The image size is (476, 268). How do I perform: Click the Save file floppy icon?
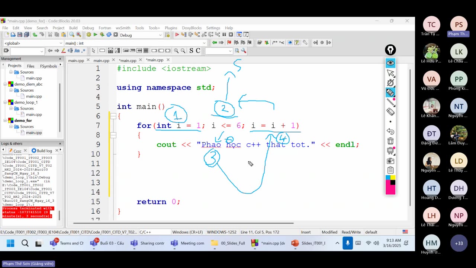point(20,35)
